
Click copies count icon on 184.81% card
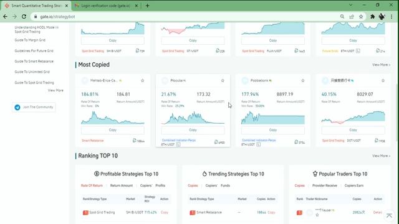[135, 140]
